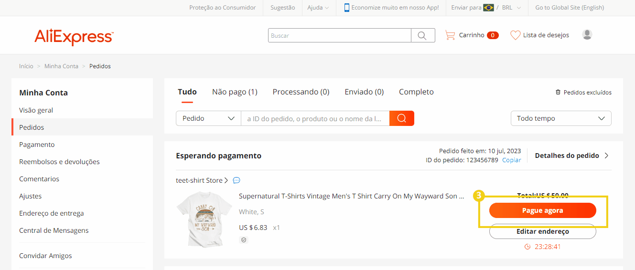Screen dimensions: 635x270
Task: Click the trash icon for deleted orders
Action: [x=558, y=92]
